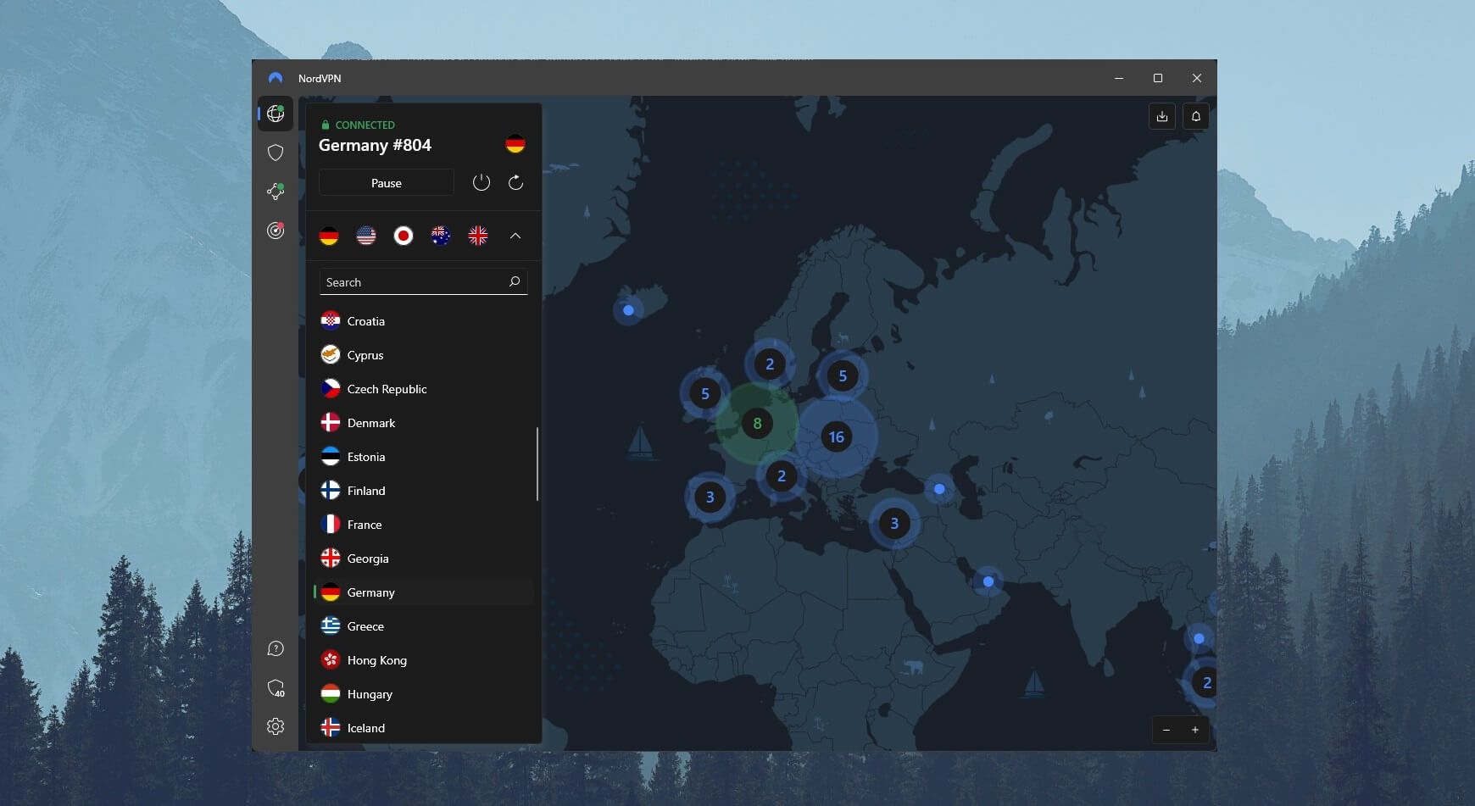This screenshot has height=806, width=1475.
Task: Click the UAE map server dot
Action: pyautogui.click(x=988, y=581)
